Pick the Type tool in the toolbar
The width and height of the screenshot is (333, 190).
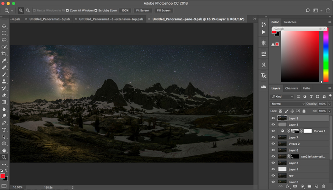pyautogui.click(x=4, y=130)
